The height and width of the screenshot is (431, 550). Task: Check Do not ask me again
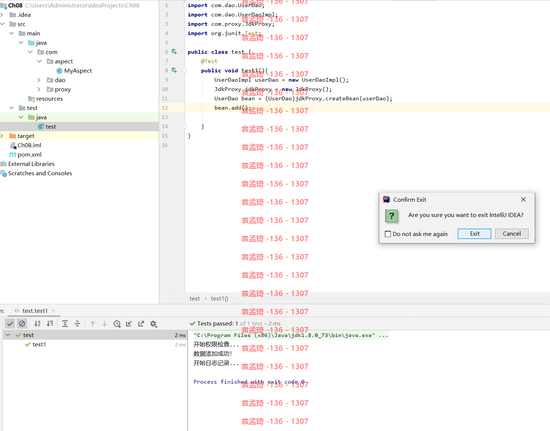pos(388,234)
